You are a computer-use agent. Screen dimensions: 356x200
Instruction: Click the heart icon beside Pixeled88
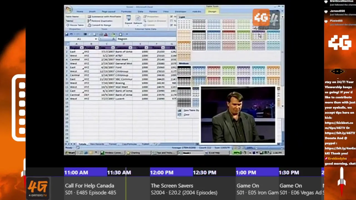(x=326, y=22)
